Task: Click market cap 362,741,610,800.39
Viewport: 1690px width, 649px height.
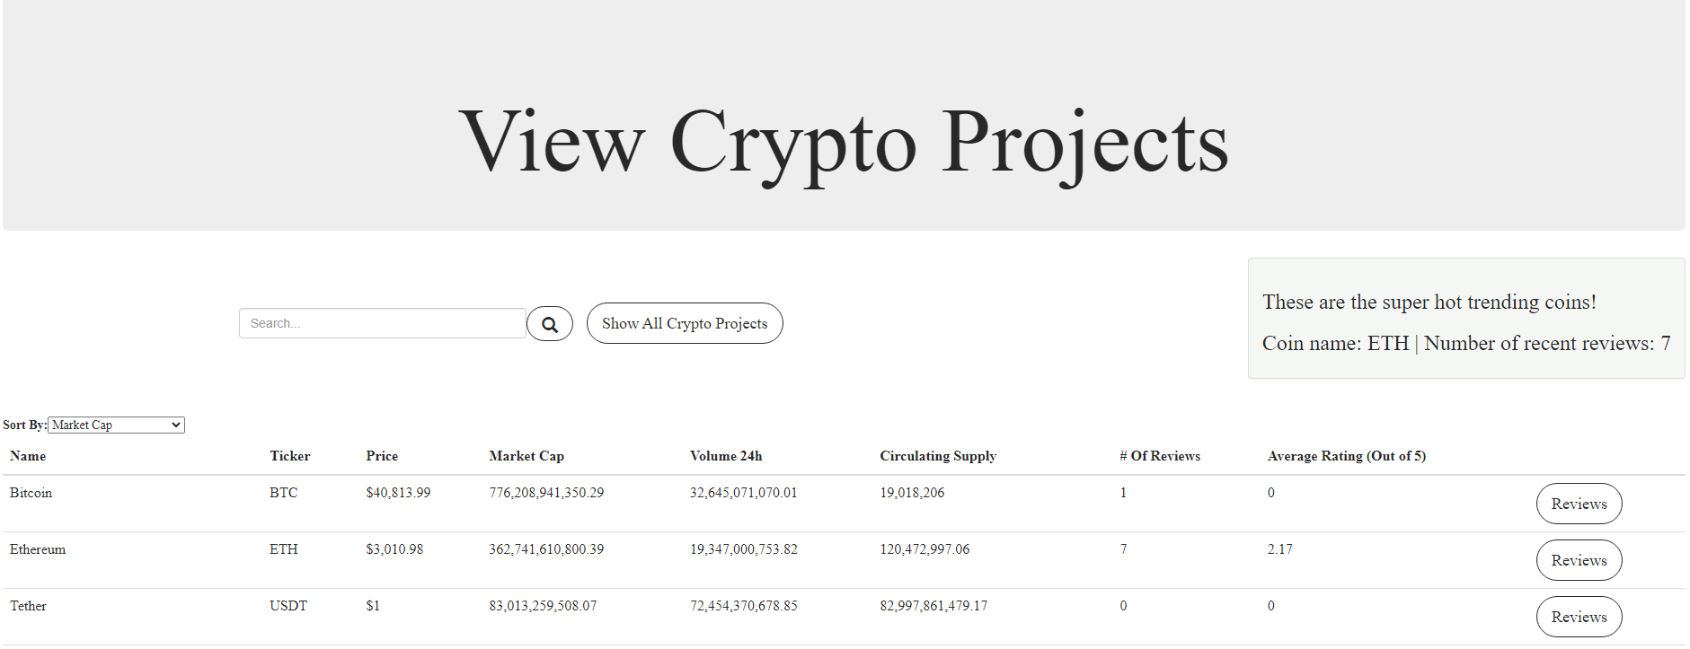Action: (x=546, y=549)
